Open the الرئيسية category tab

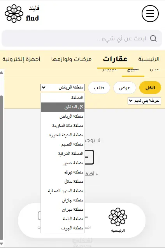coord(149,59)
